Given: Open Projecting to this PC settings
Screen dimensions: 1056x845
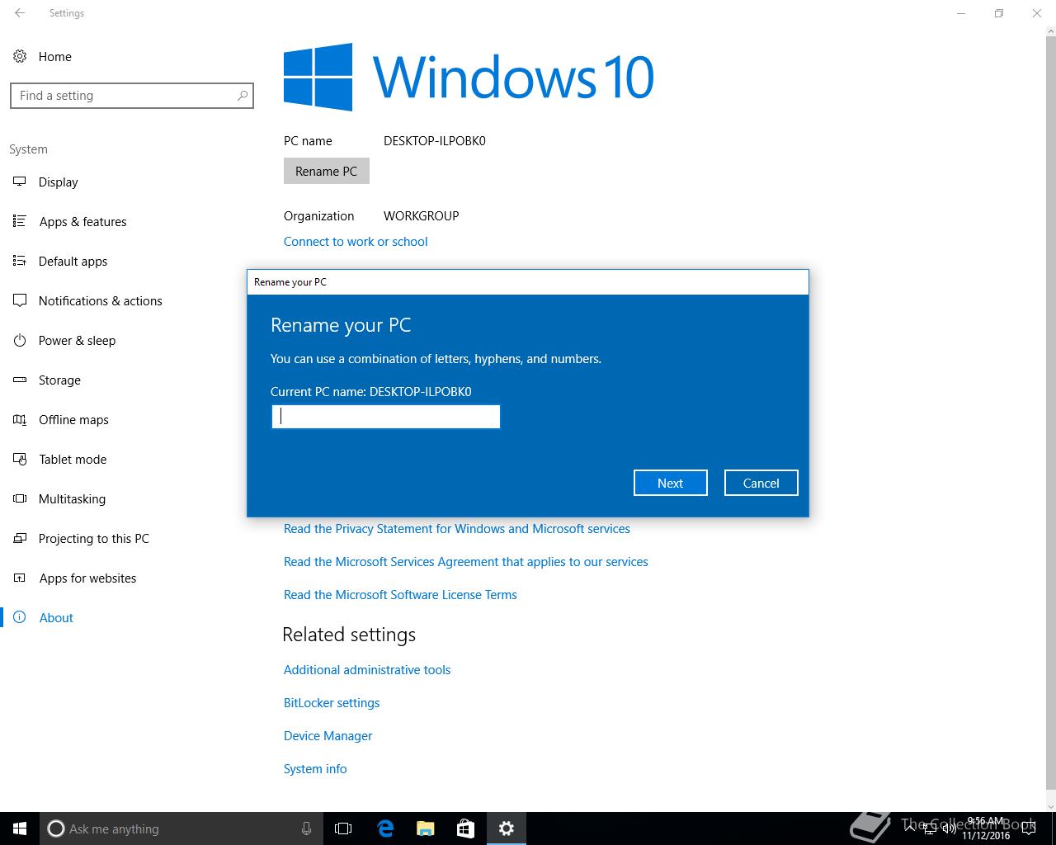Looking at the screenshot, I should coord(94,538).
